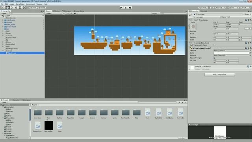This screenshot has height=142, width=252.
Task: Open the GameObject menu
Action: [20, 4]
